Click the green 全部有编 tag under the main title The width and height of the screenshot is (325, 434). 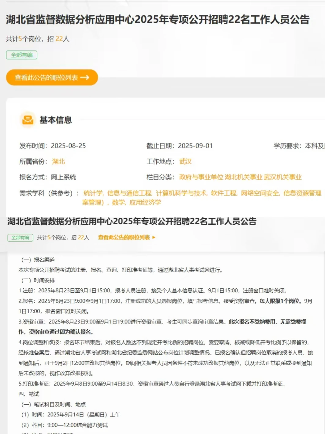[x=22, y=55]
